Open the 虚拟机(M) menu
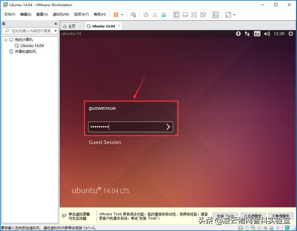Viewport: 297px width, 231px height. 61,15
